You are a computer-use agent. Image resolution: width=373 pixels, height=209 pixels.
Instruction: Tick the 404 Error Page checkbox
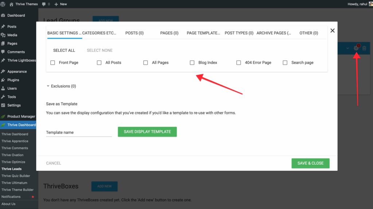coord(239,63)
